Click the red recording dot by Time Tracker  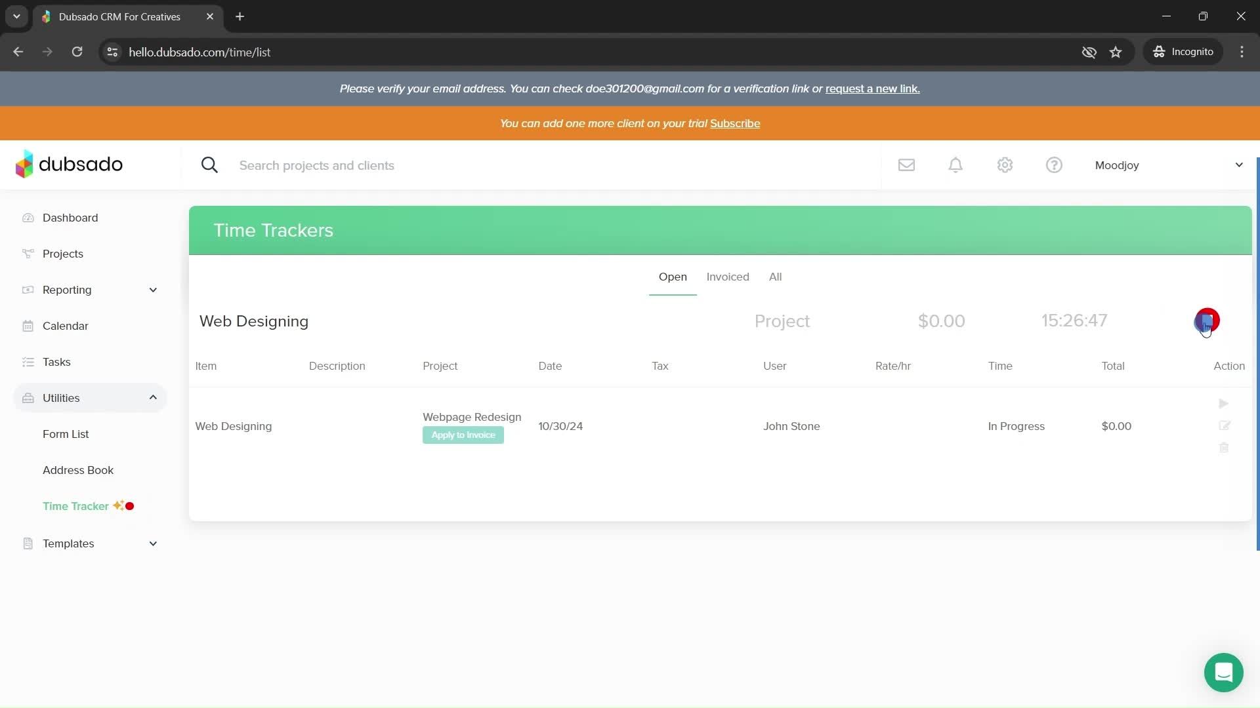(x=130, y=506)
